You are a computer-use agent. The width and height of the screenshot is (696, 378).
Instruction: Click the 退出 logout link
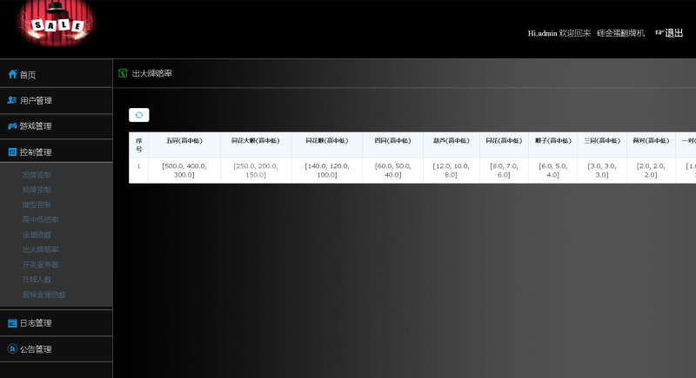pyautogui.click(x=670, y=33)
